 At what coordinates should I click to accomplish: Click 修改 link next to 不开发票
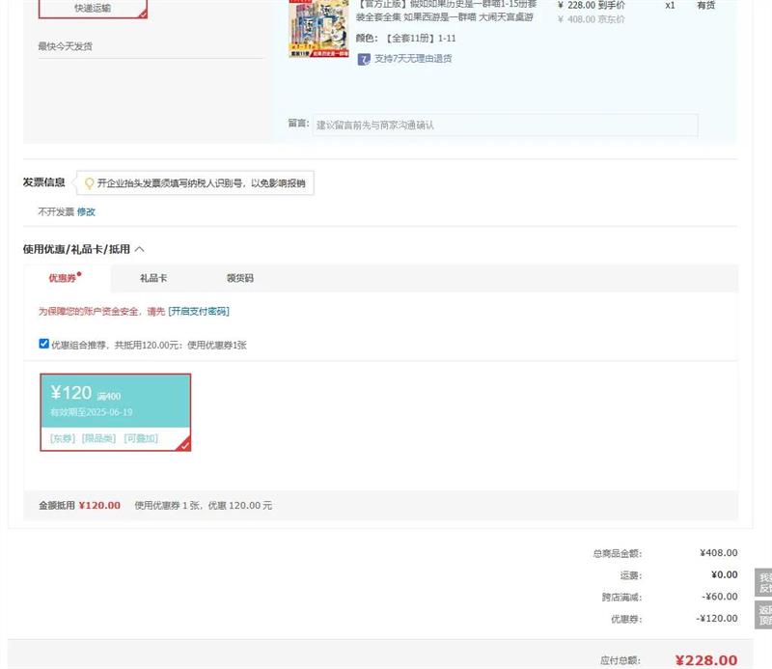tap(87, 211)
